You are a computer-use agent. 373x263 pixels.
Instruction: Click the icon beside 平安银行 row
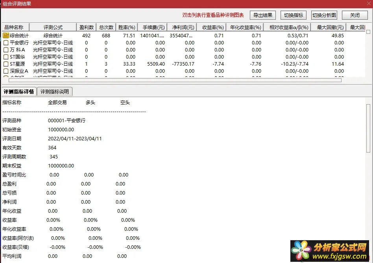click(x=6, y=43)
